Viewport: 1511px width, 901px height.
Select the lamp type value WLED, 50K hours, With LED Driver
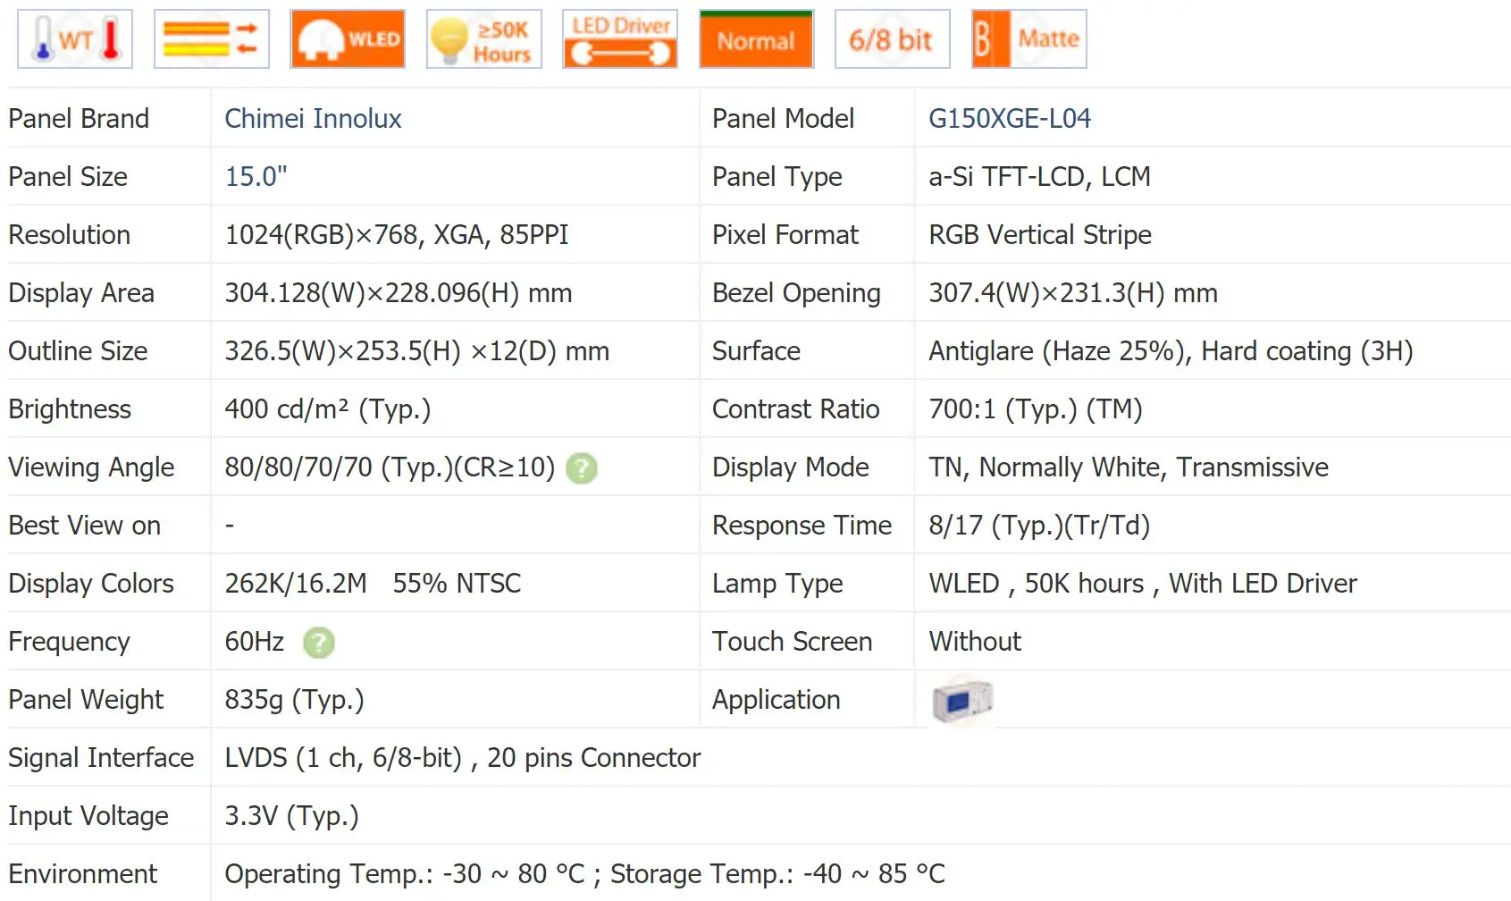tap(1143, 584)
